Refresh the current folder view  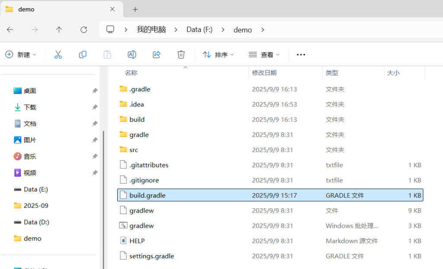pyautogui.click(x=84, y=29)
